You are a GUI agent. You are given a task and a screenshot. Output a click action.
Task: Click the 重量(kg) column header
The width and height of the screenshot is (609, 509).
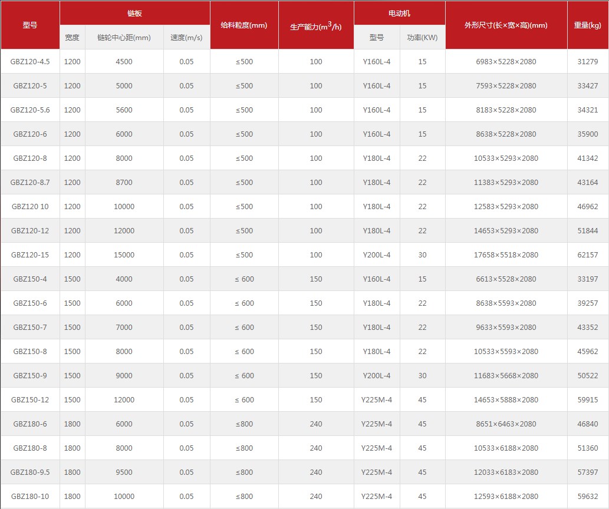tap(587, 25)
